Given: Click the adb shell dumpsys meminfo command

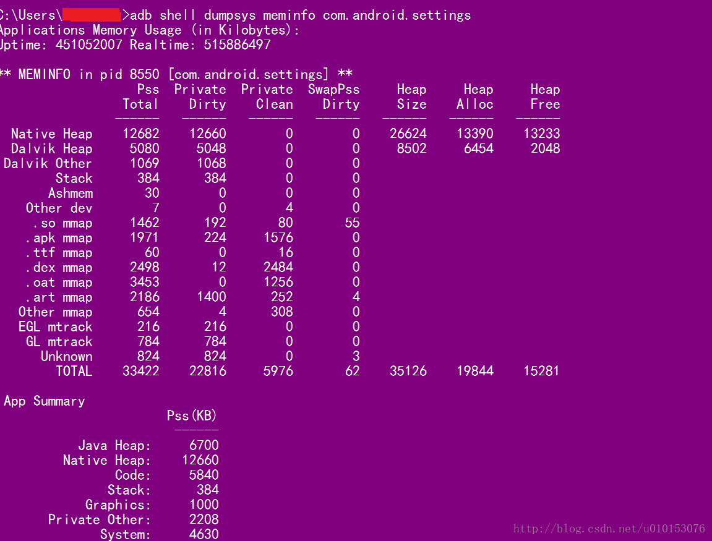Looking at the screenshot, I should [301, 15].
